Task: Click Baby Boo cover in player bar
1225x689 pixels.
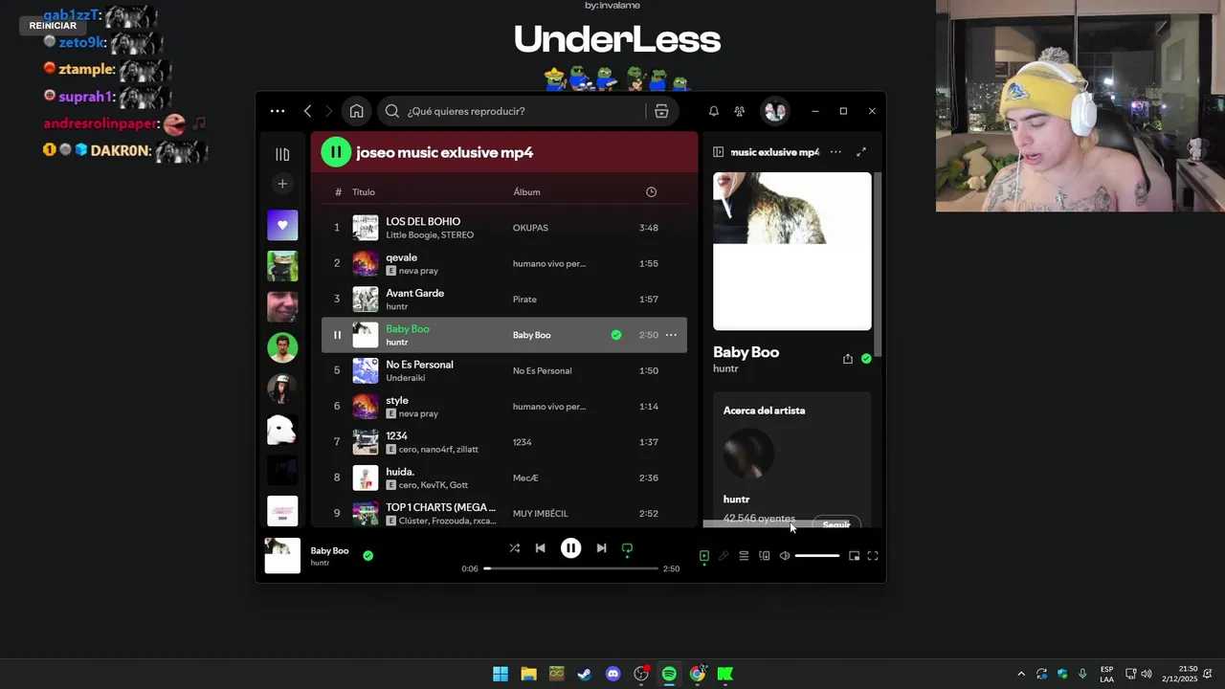Action: click(282, 555)
